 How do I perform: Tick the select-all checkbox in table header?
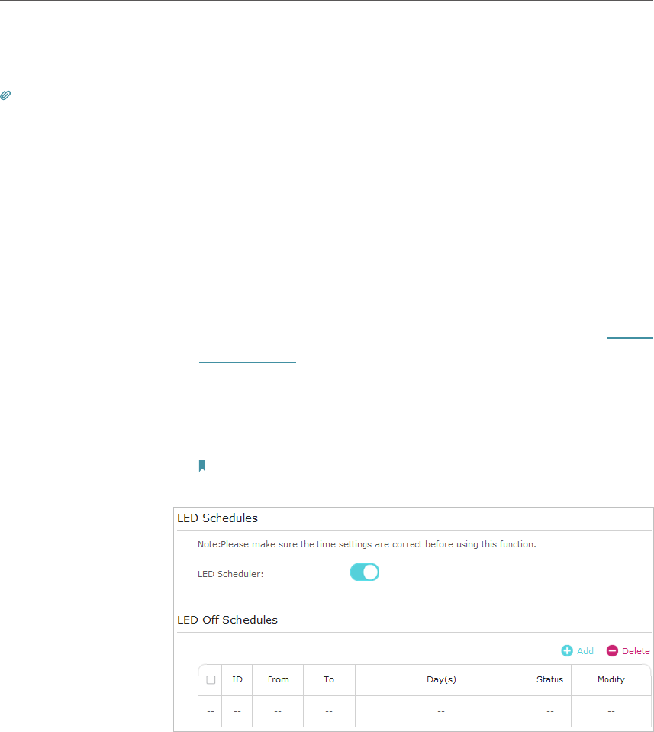[211, 679]
